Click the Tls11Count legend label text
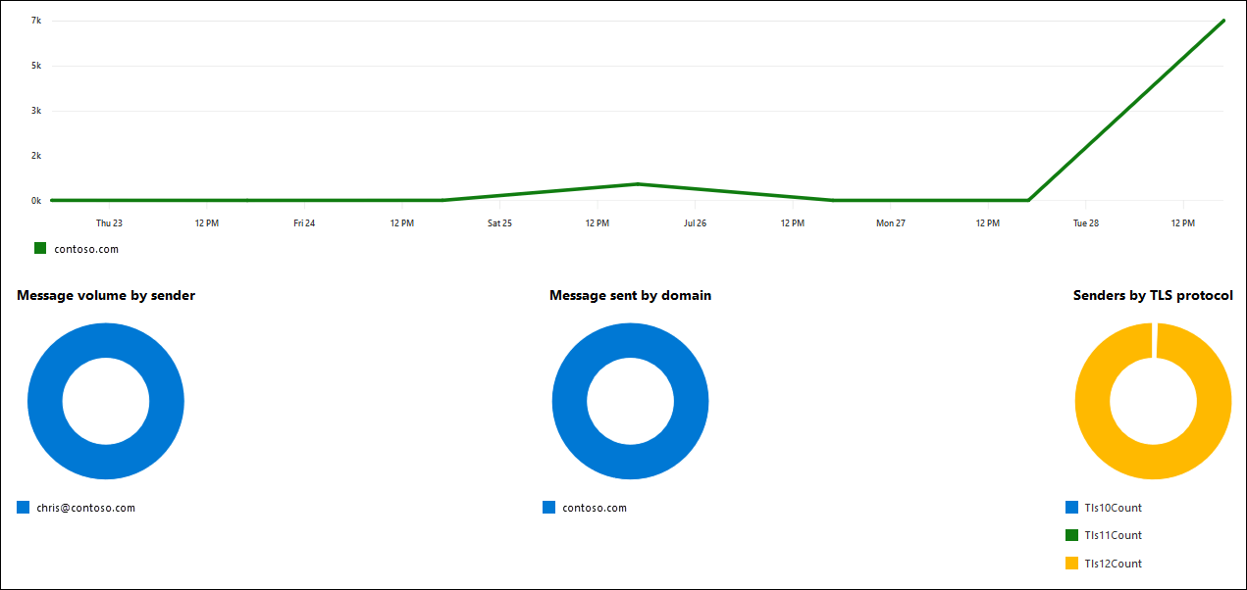 click(x=1112, y=535)
